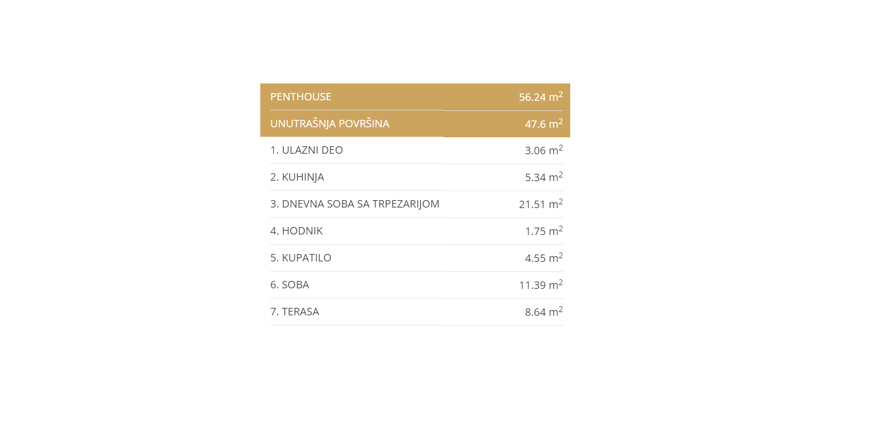Click the 11.39 m² room area value
The height and width of the screenshot is (442, 887).
coord(540,285)
